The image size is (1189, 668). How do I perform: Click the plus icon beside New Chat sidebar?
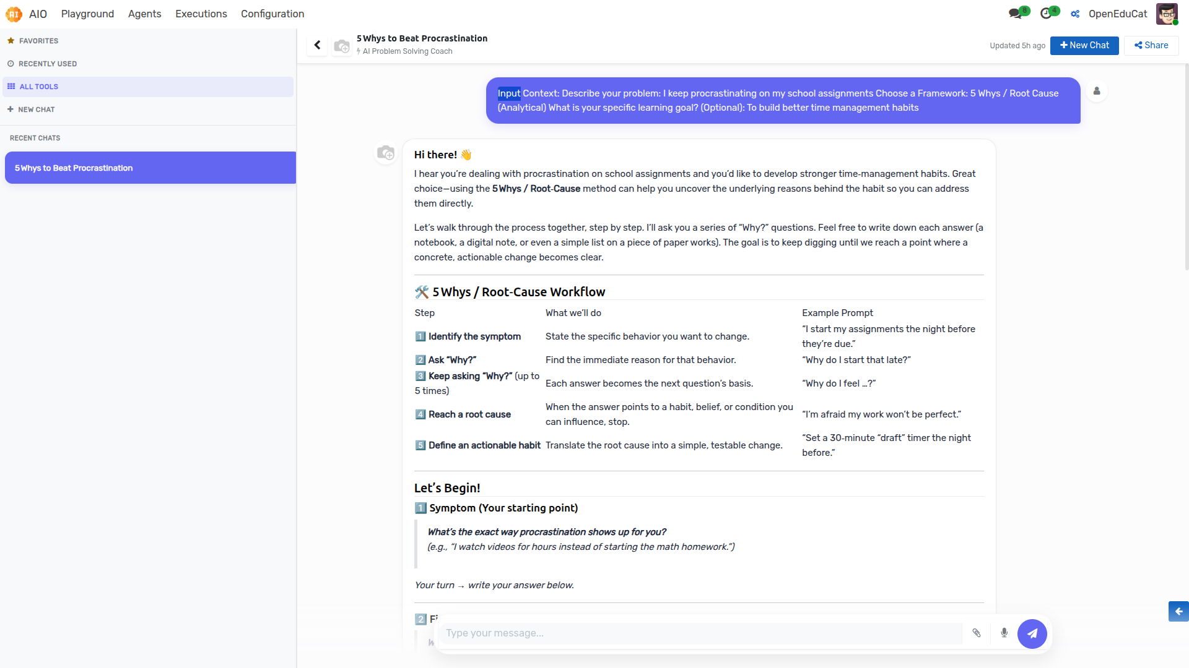[11, 109]
